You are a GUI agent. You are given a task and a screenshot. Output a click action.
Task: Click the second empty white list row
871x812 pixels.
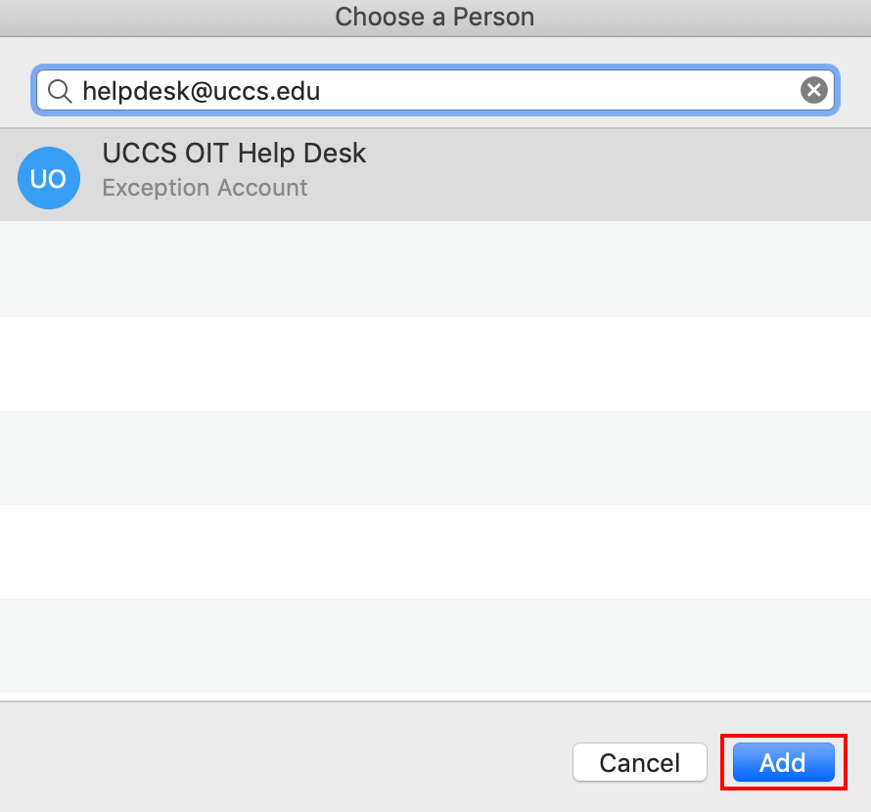point(435,364)
